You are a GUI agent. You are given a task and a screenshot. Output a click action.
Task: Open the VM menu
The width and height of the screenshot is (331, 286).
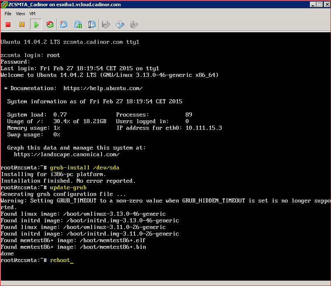(32, 14)
